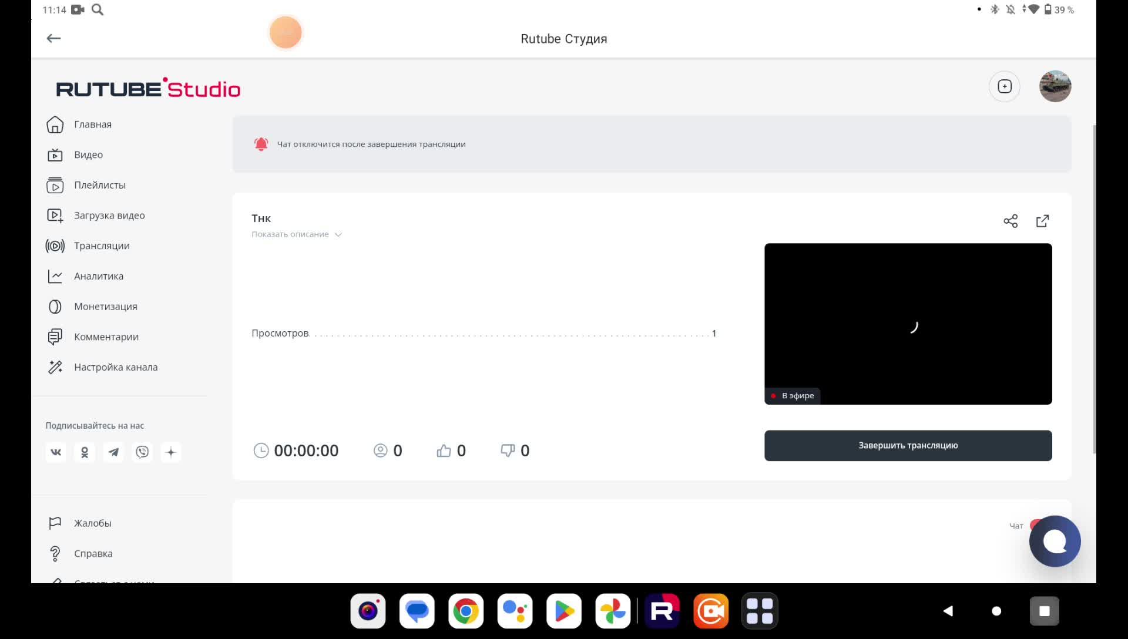This screenshot has height=639, width=1128.
Task: Click the page vertical scrollbar
Action: pyautogui.click(x=1094, y=288)
